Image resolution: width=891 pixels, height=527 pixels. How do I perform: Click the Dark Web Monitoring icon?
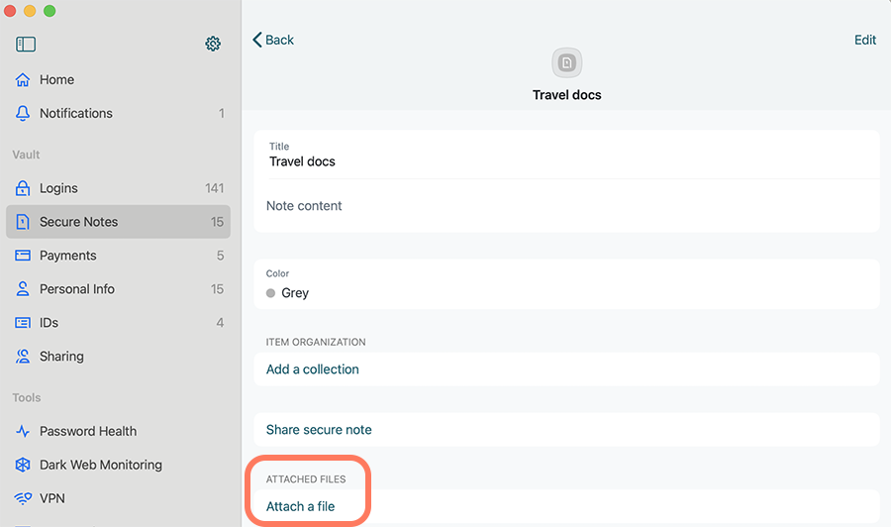click(x=23, y=465)
